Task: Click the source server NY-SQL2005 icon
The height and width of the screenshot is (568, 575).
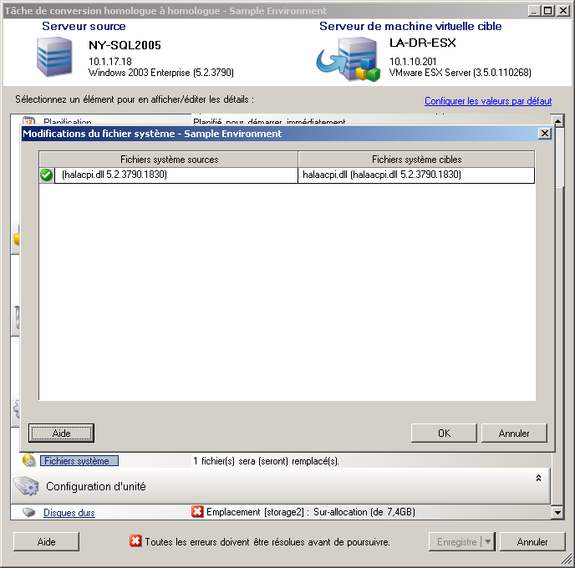Action: pyautogui.click(x=54, y=57)
